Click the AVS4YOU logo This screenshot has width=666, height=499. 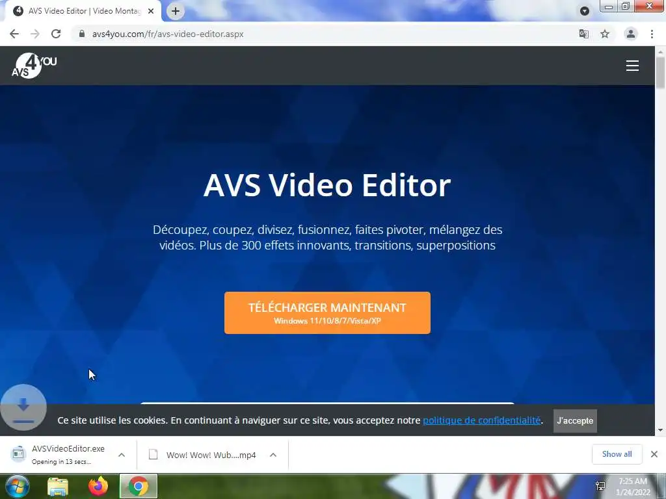click(34, 66)
